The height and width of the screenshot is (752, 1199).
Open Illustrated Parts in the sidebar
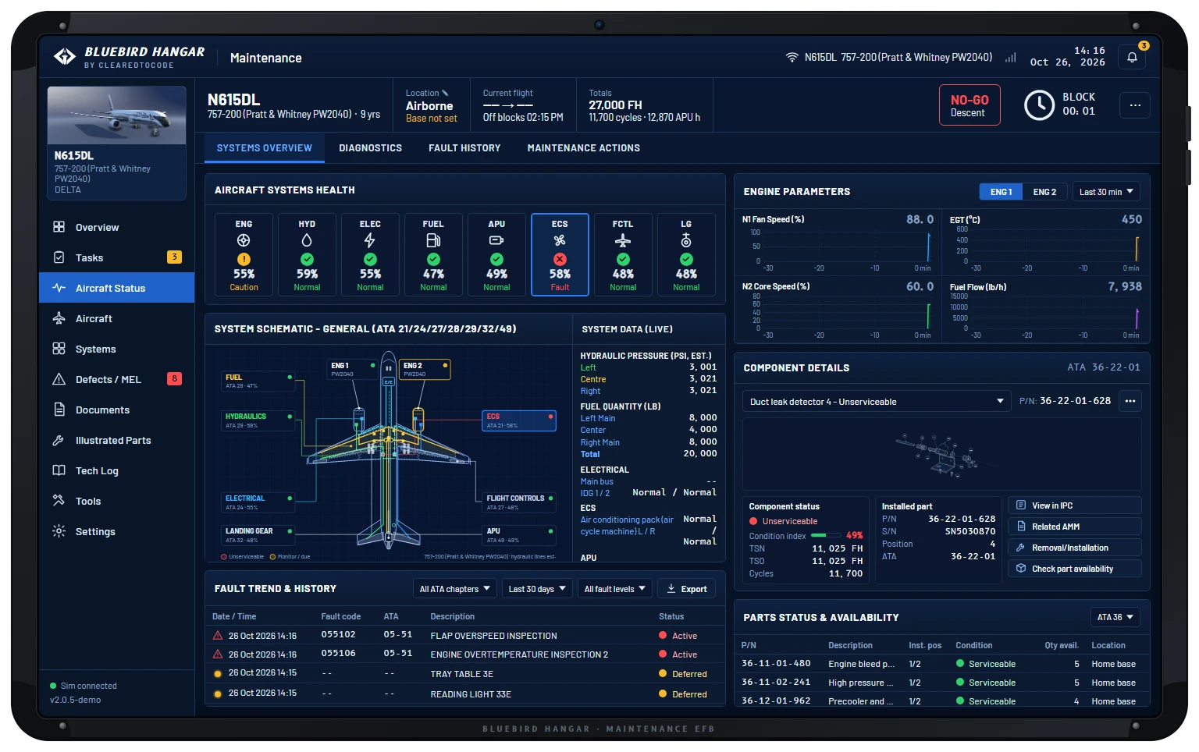[x=116, y=440]
